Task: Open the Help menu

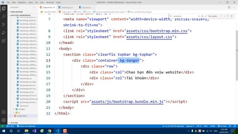Action: click(x=58, y=3)
